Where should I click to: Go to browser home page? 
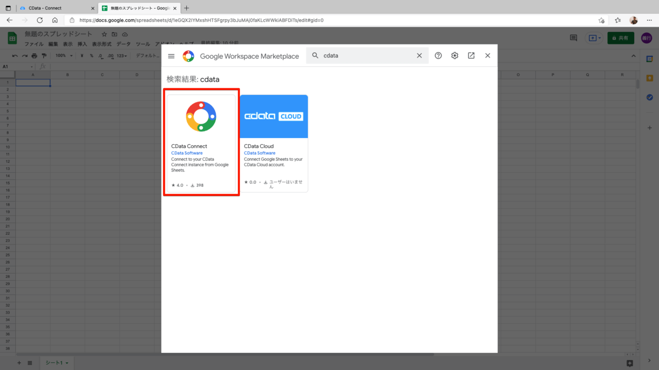click(x=55, y=20)
